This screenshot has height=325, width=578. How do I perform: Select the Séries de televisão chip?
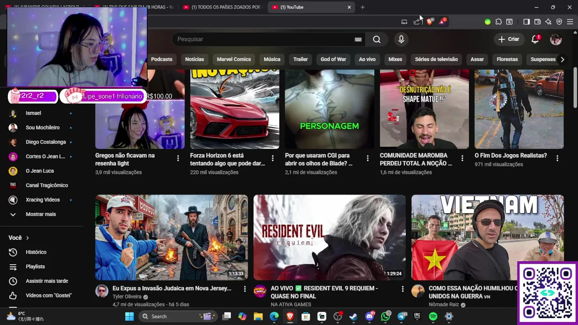click(436, 59)
